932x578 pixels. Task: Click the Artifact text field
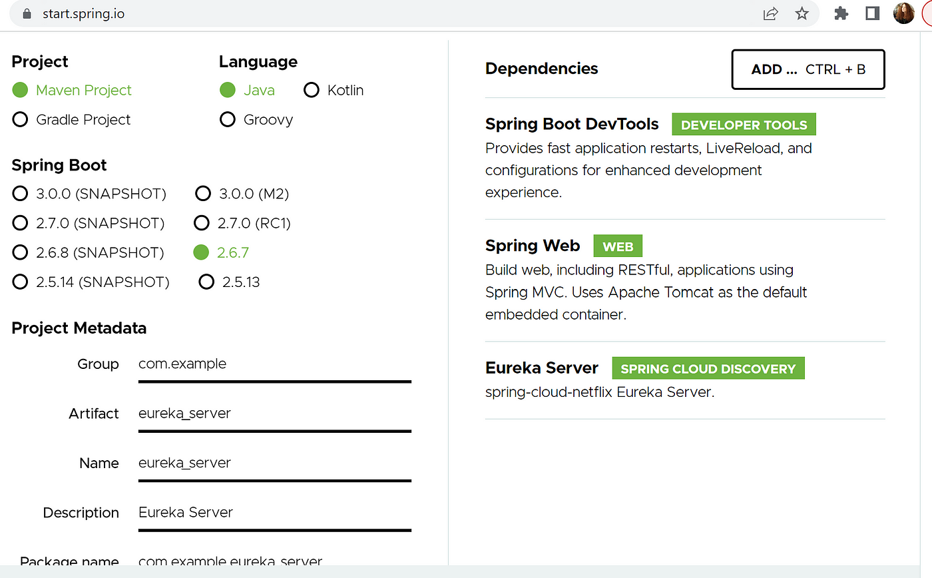click(x=275, y=414)
